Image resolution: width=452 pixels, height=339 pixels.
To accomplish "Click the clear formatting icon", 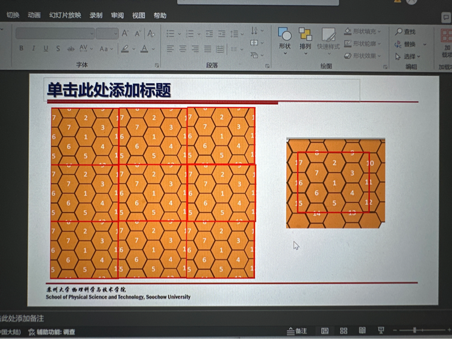I will click(151, 34).
